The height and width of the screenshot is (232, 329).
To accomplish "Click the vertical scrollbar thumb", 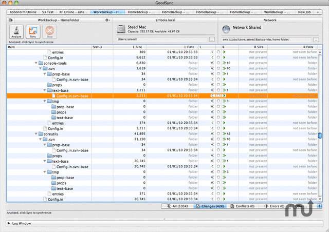I will point(320,136).
